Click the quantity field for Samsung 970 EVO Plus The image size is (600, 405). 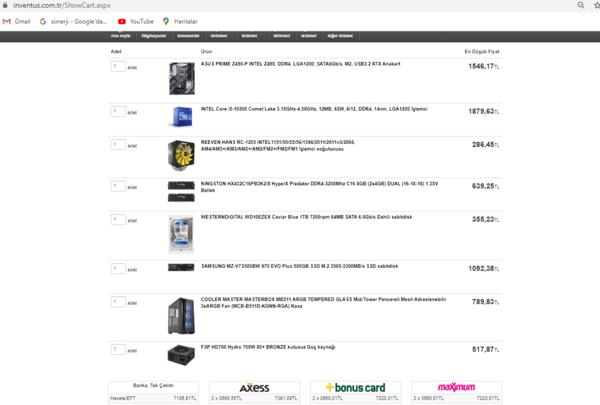[x=118, y=268]
